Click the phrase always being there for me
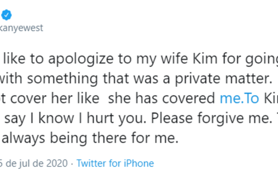 90,138
